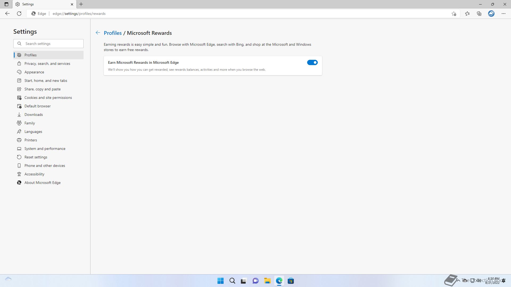Open the Appearance settings section
This screenshot has height=287, width=511.
point(48,72)
